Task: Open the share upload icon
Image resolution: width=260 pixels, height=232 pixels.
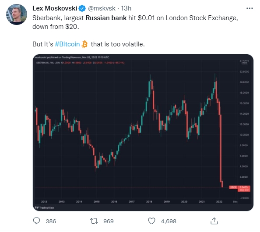Action: point(214,221)
